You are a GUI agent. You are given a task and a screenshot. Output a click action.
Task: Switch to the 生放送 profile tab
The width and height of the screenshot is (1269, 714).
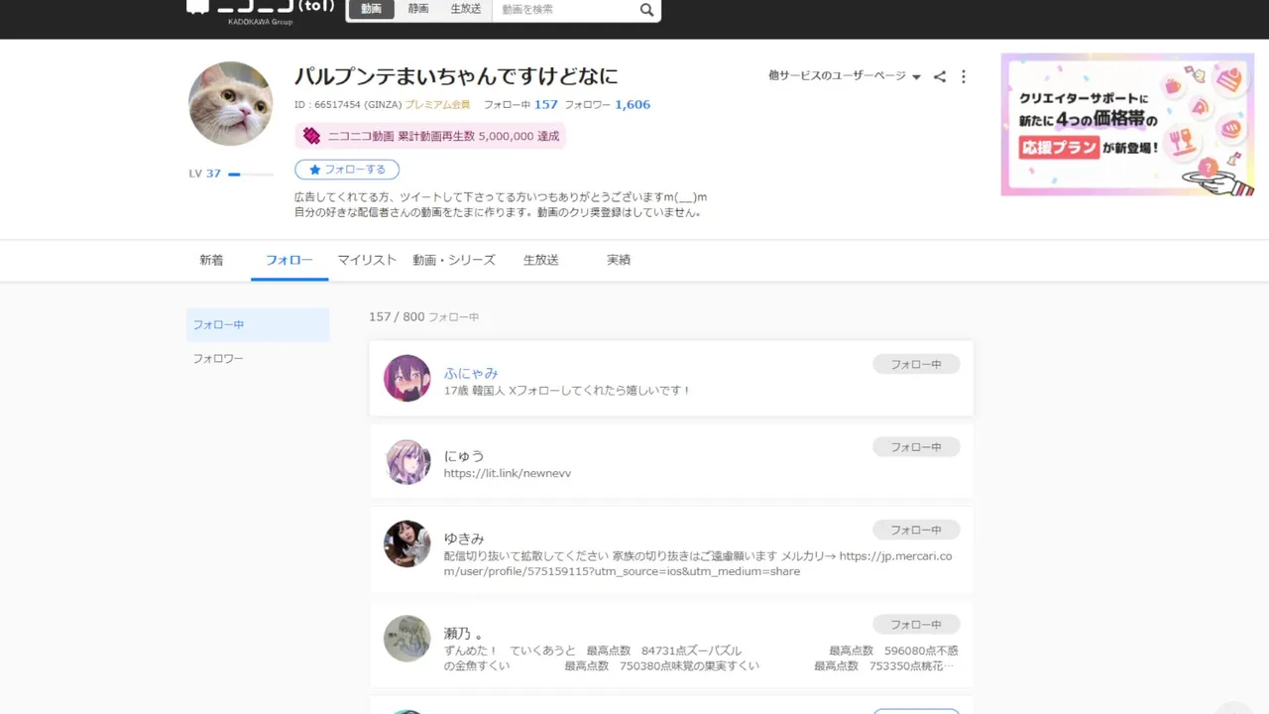(541, 260)
